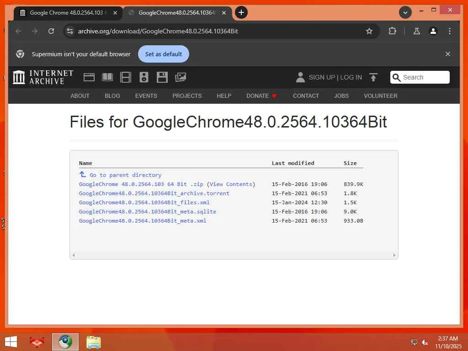Open the ABOUT menu item

click(x=80, y=96)
